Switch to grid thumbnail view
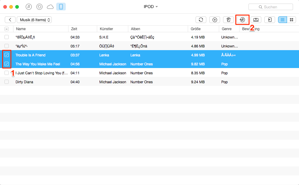This screenshot has height=185, width=299. tap(291, 20)
